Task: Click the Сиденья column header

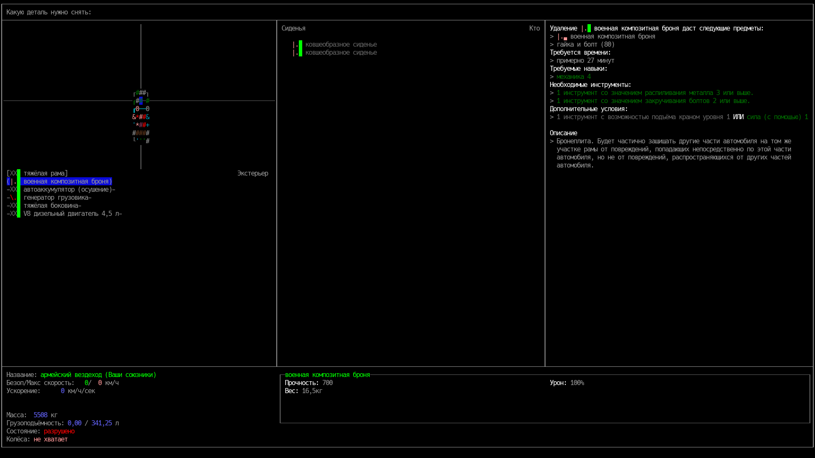Action: coord(293,28)
